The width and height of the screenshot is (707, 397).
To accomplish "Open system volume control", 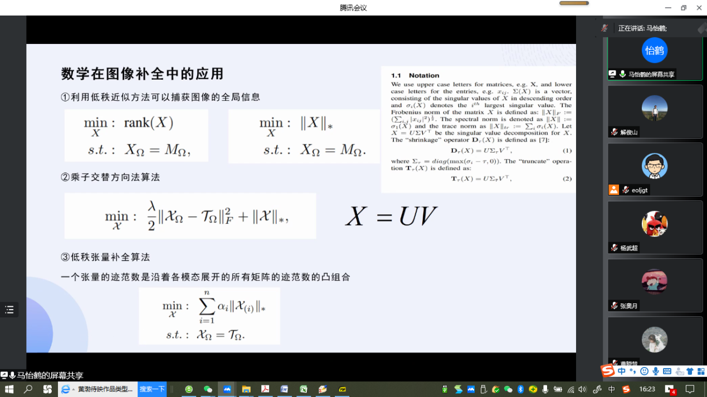I will point(582,389).
